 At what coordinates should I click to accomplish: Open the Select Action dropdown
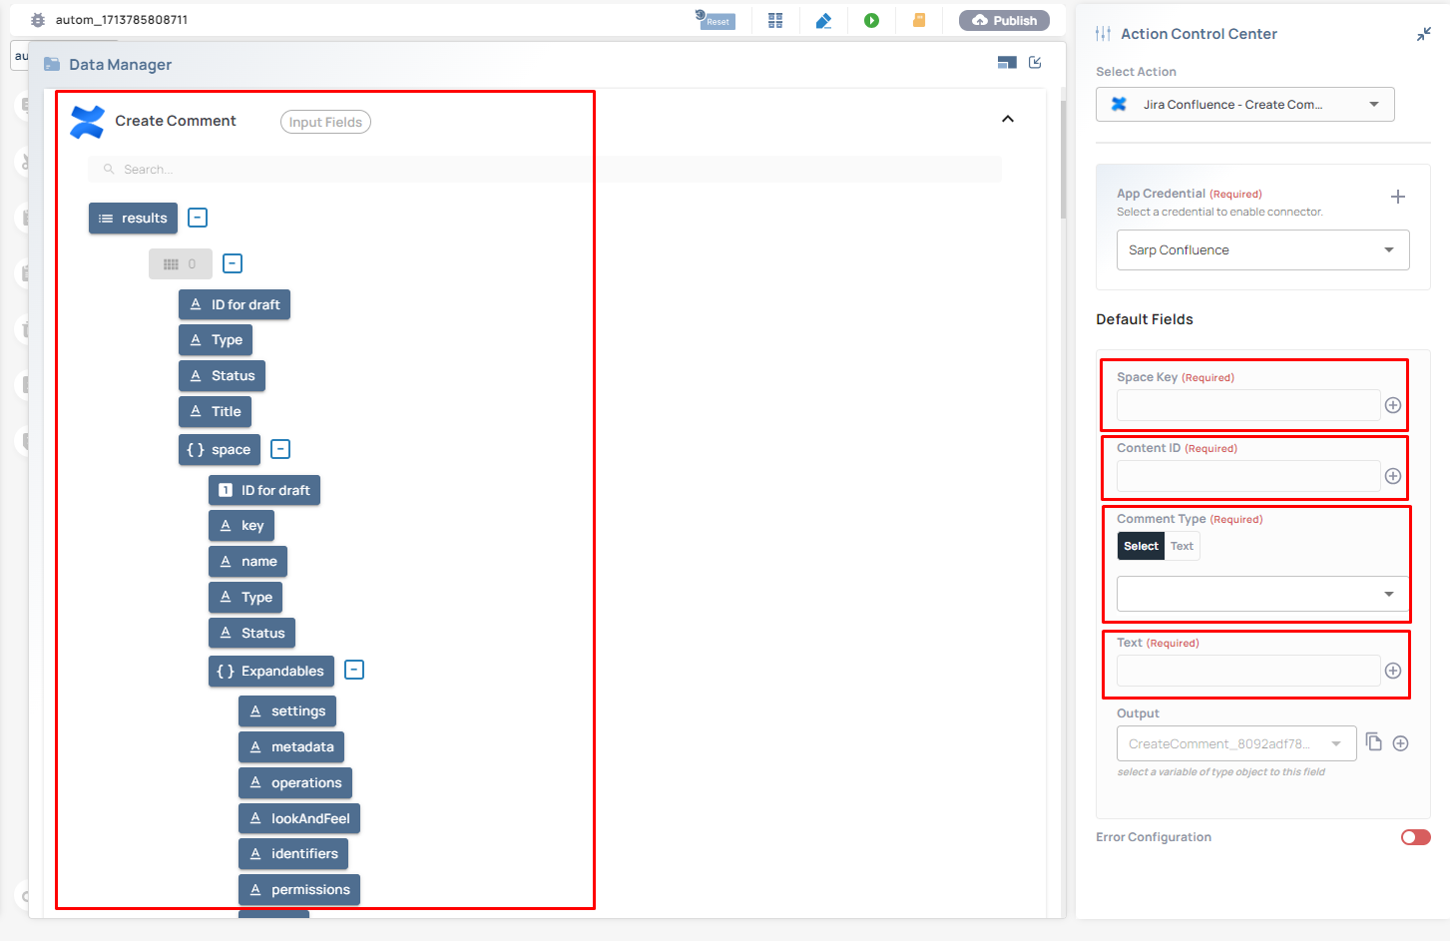(x=1244, y=105)
